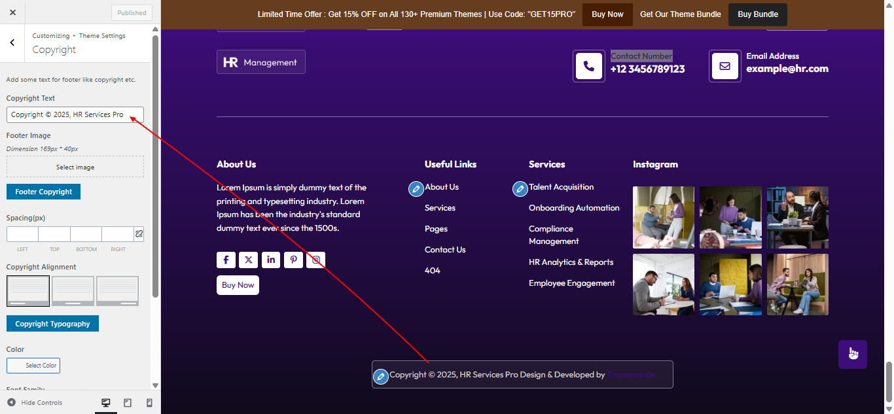This screenshot has width=894, height=414.
Task: Link the spacing values with the chain icon
Action: [x=138, y=233]
